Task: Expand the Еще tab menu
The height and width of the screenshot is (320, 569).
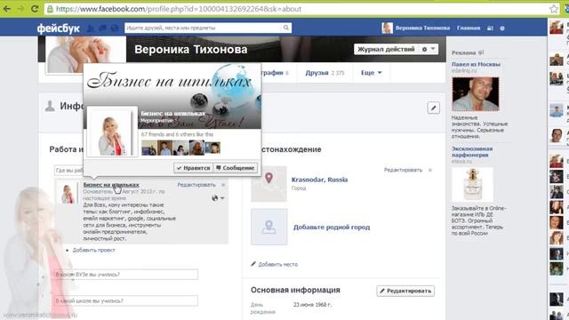Action: (x=372, y=73)
